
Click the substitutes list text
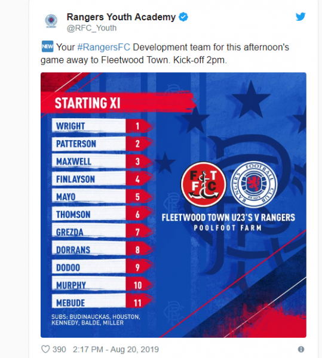pyautogui.click(x=96, y=320)
